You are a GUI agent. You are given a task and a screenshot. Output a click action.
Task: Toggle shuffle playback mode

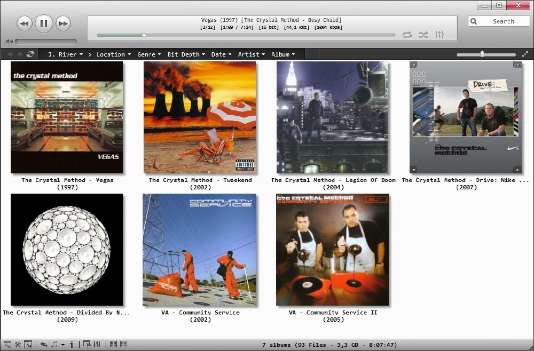pos(423,35)
